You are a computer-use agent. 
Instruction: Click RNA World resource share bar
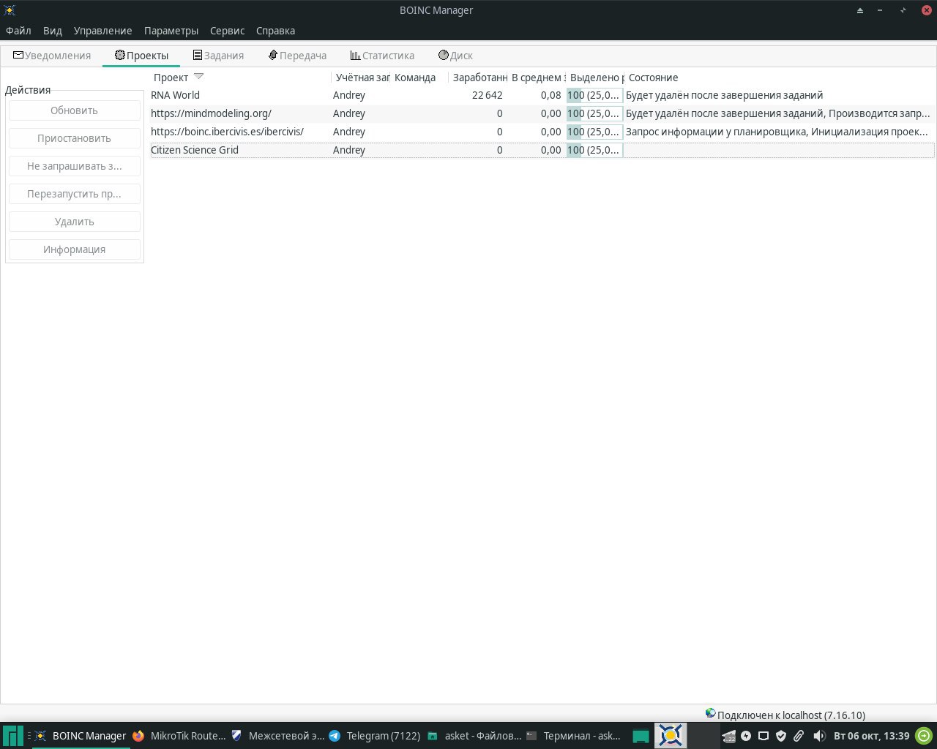pyautogui.click(x=594, y=95)
